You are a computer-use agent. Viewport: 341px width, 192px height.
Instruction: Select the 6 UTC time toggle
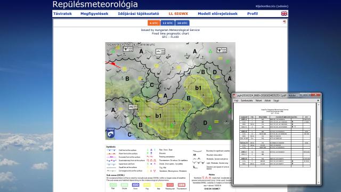154,23
